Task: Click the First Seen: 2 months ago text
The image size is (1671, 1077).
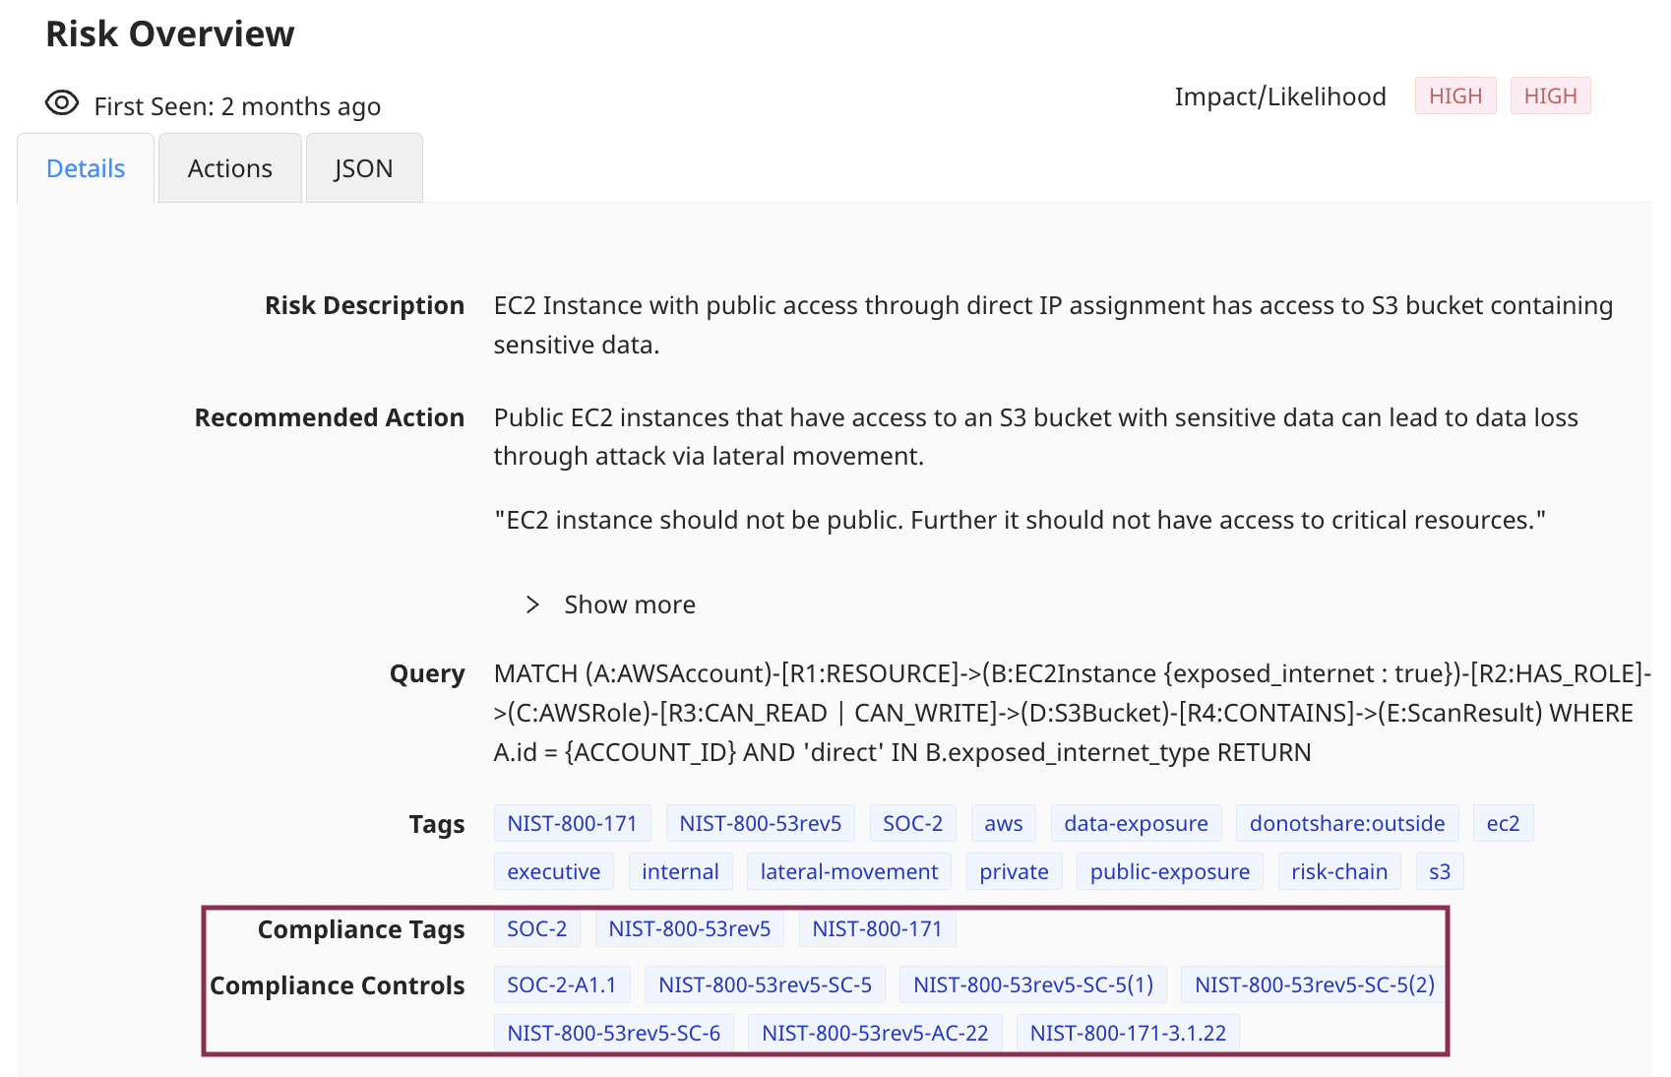Action: click(x=237, y=106)
